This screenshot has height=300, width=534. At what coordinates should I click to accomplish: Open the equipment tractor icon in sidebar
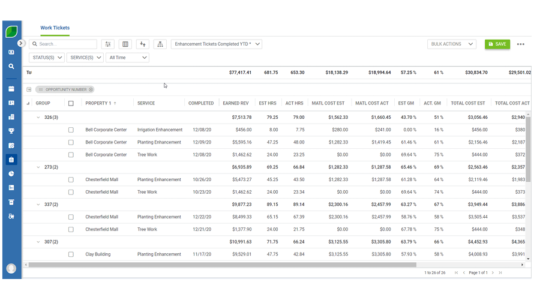[x=11, y=216]
